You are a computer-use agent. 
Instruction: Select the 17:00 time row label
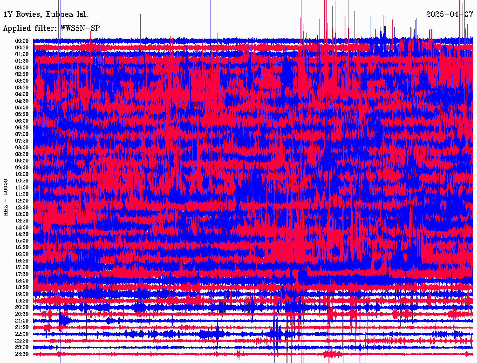click(22, 267)
